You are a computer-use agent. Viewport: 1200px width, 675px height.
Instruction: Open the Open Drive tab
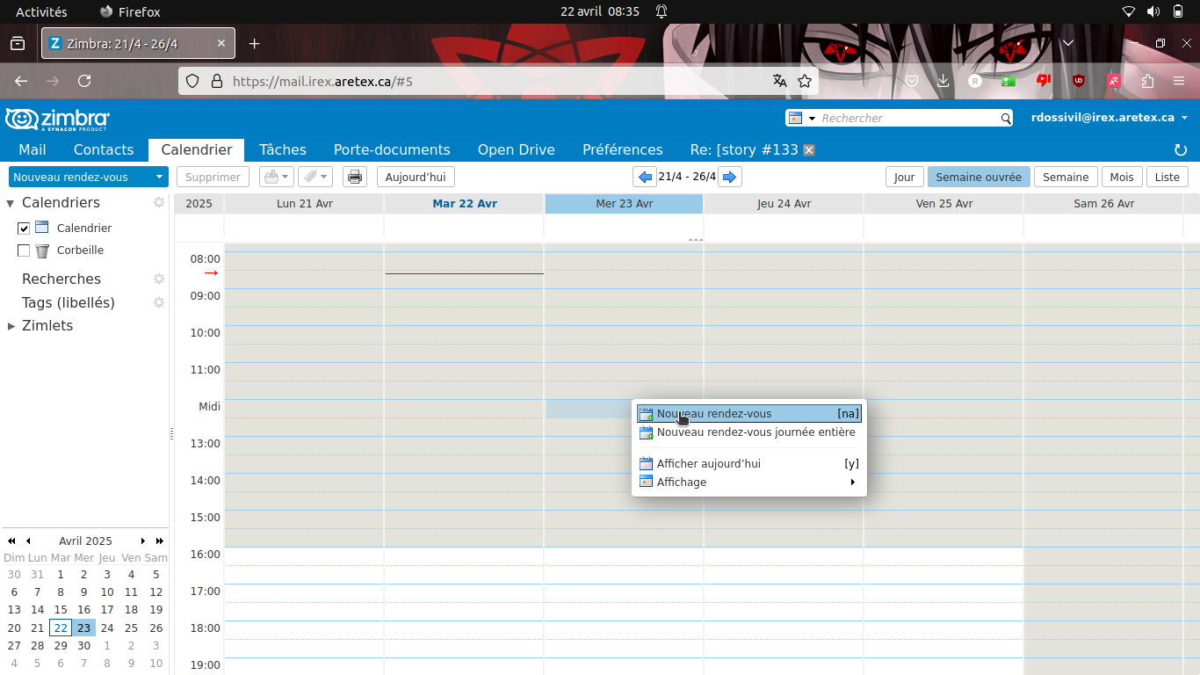click(517, 149)
